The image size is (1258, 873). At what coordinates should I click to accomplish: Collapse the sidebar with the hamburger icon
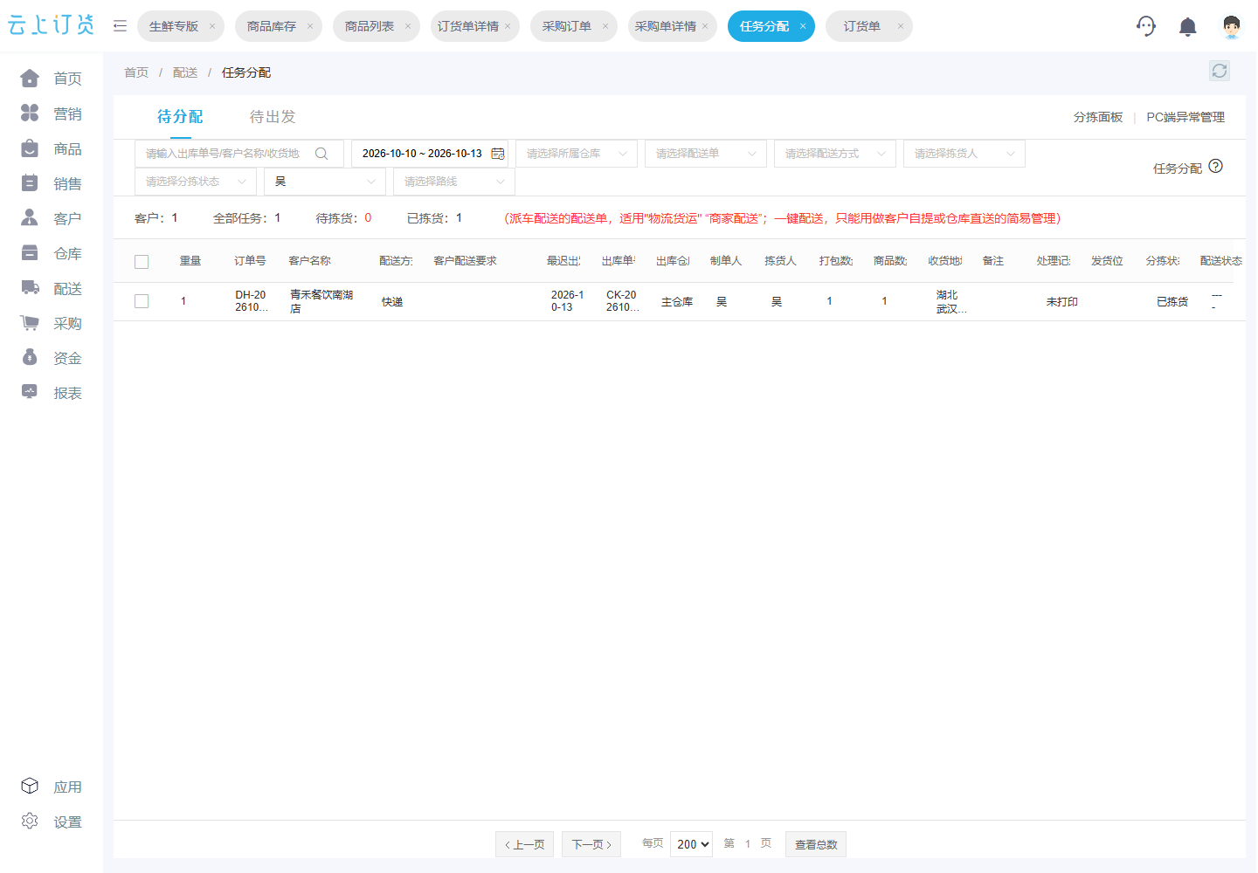tap(120, 26)
